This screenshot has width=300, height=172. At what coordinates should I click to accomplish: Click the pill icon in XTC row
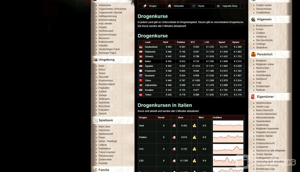[x=174, y=149]
